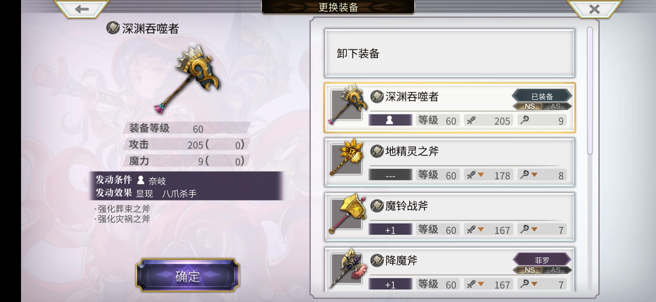The image size is (656, 302).
Task: Select the 深渊吞噬者 axe thumbnail in list
Action: (x=347, y=105)
